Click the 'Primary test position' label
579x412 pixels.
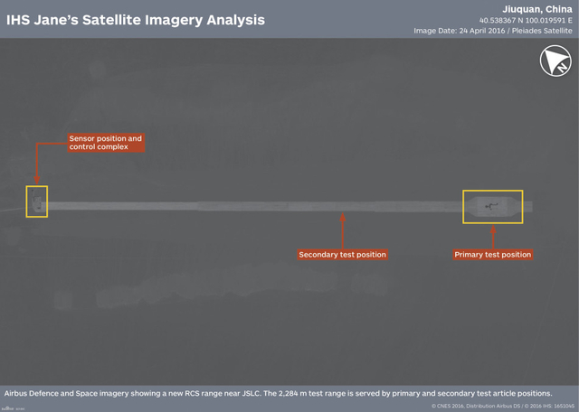pyautogui.click(x=492, y=255)
